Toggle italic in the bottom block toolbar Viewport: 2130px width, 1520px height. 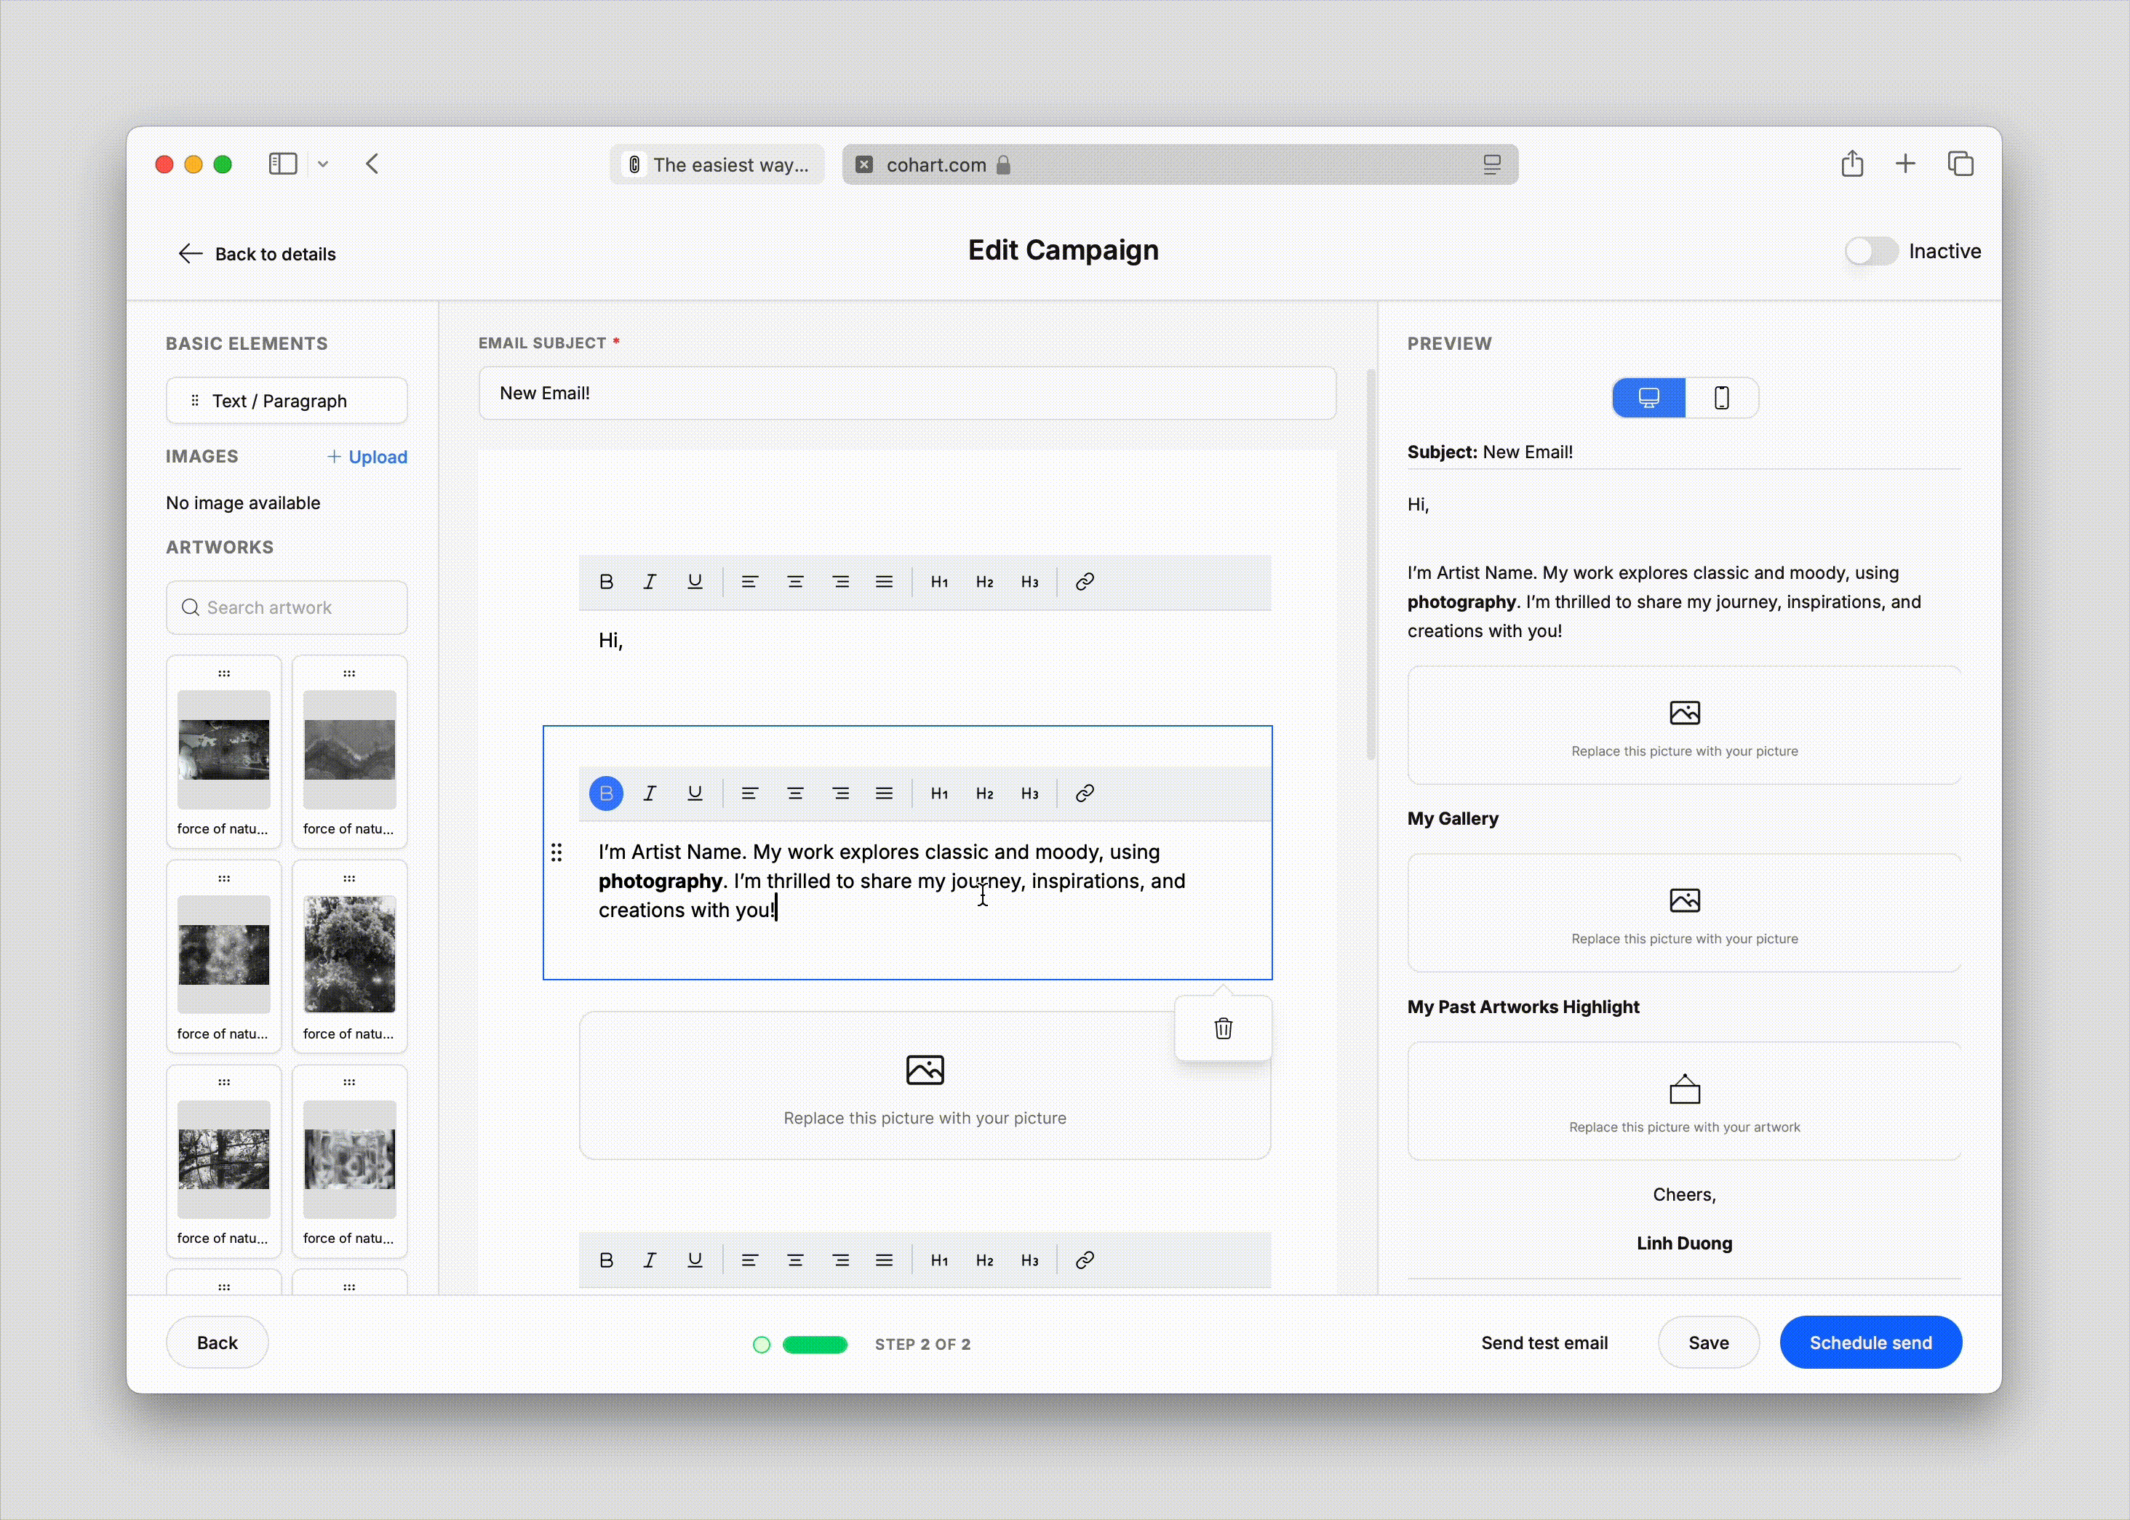pyautogui.click(x=650, y=1261)
